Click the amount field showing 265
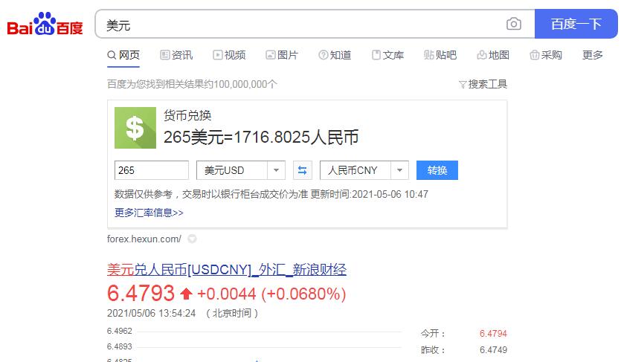This screenshot has width=621, height=362. [151, 170]
